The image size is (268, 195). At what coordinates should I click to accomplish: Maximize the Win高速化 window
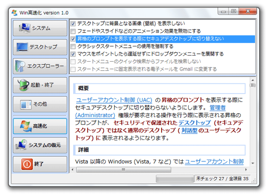click(234, 11)
